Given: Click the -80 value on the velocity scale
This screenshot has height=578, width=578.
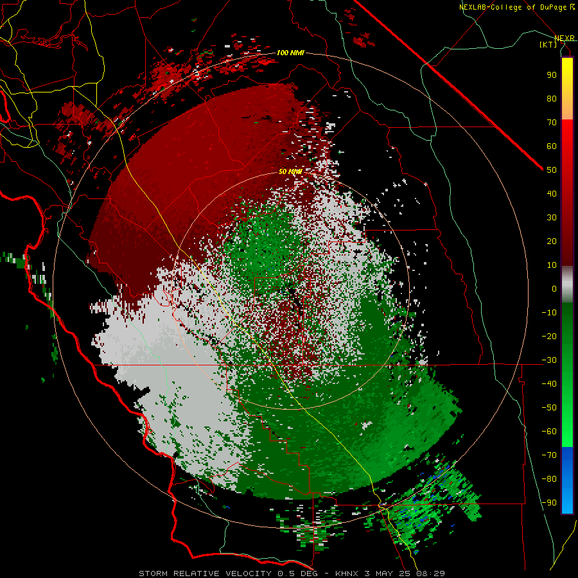Looking at the screenshot, I should click(549, 479).
